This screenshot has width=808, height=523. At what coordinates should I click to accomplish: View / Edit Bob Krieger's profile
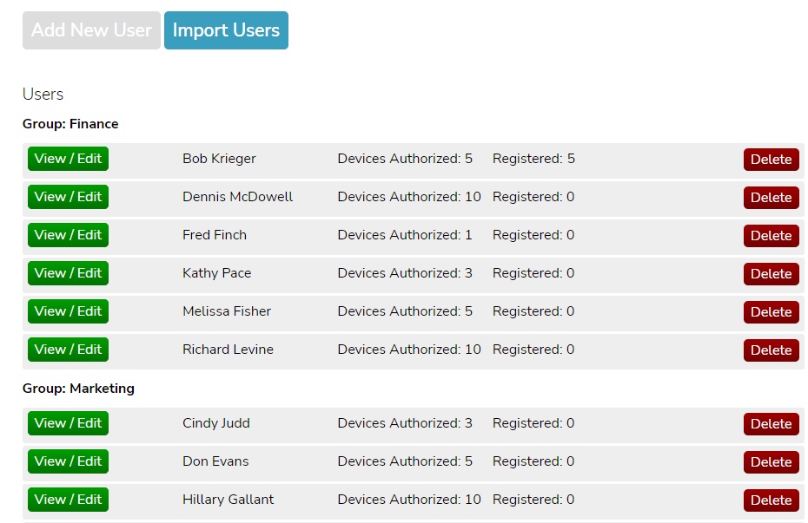(68, 159)
